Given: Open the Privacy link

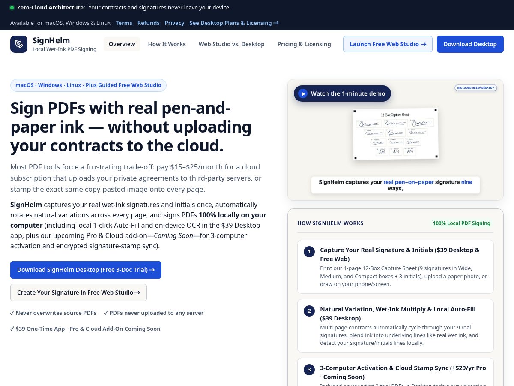Looking at the screenshot, I should [175, 23].
